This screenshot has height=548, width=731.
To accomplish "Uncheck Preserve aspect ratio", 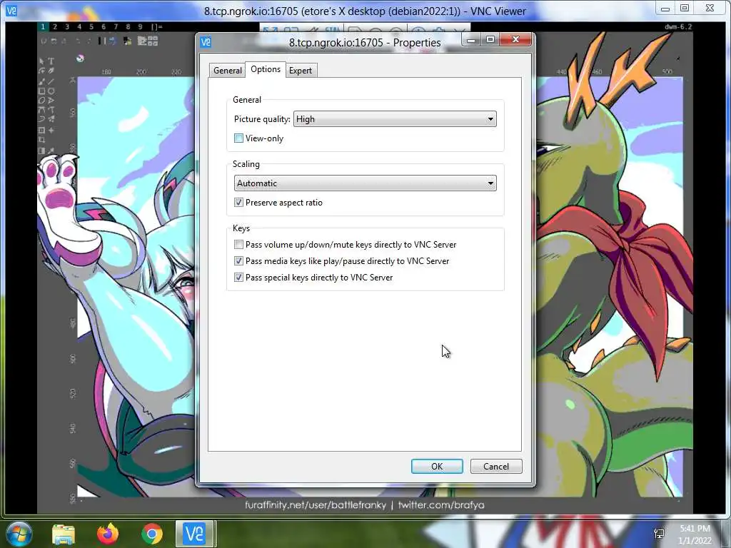I will tap(238, 202).
